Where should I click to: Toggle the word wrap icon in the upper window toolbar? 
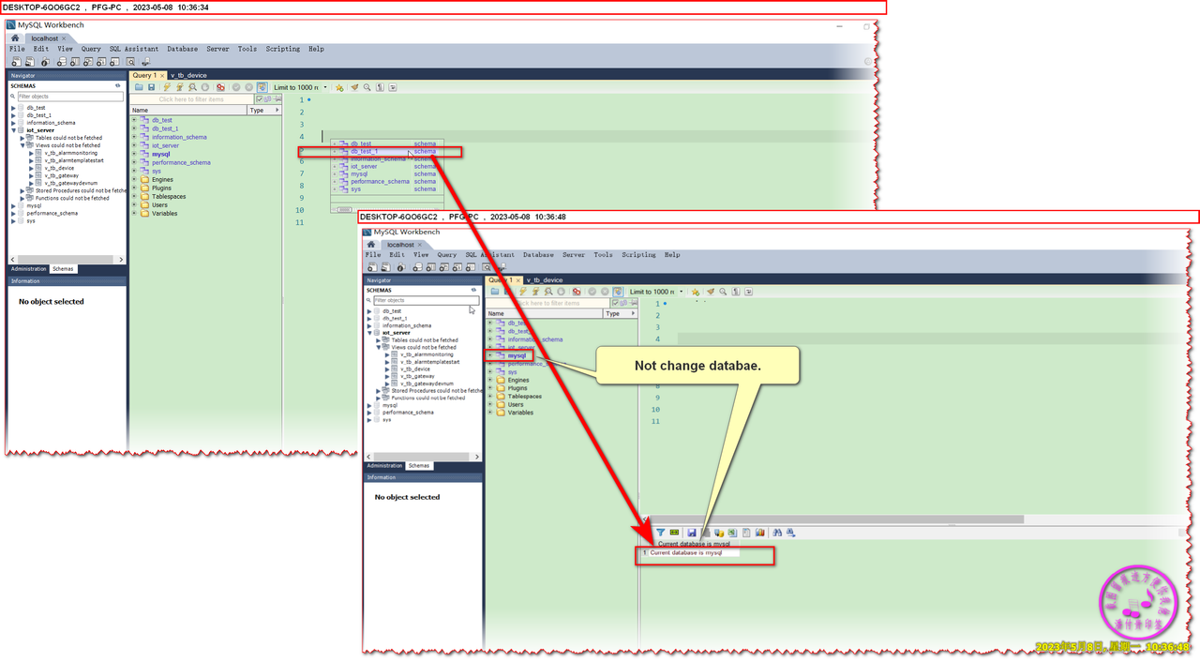coord(393,87)
